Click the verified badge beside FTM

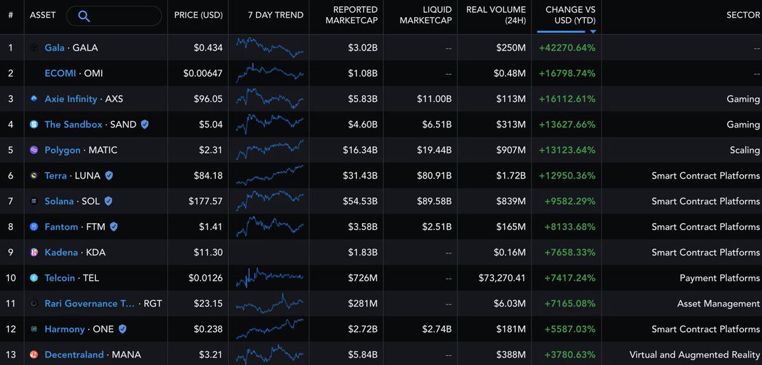click(x=114, y=226)
